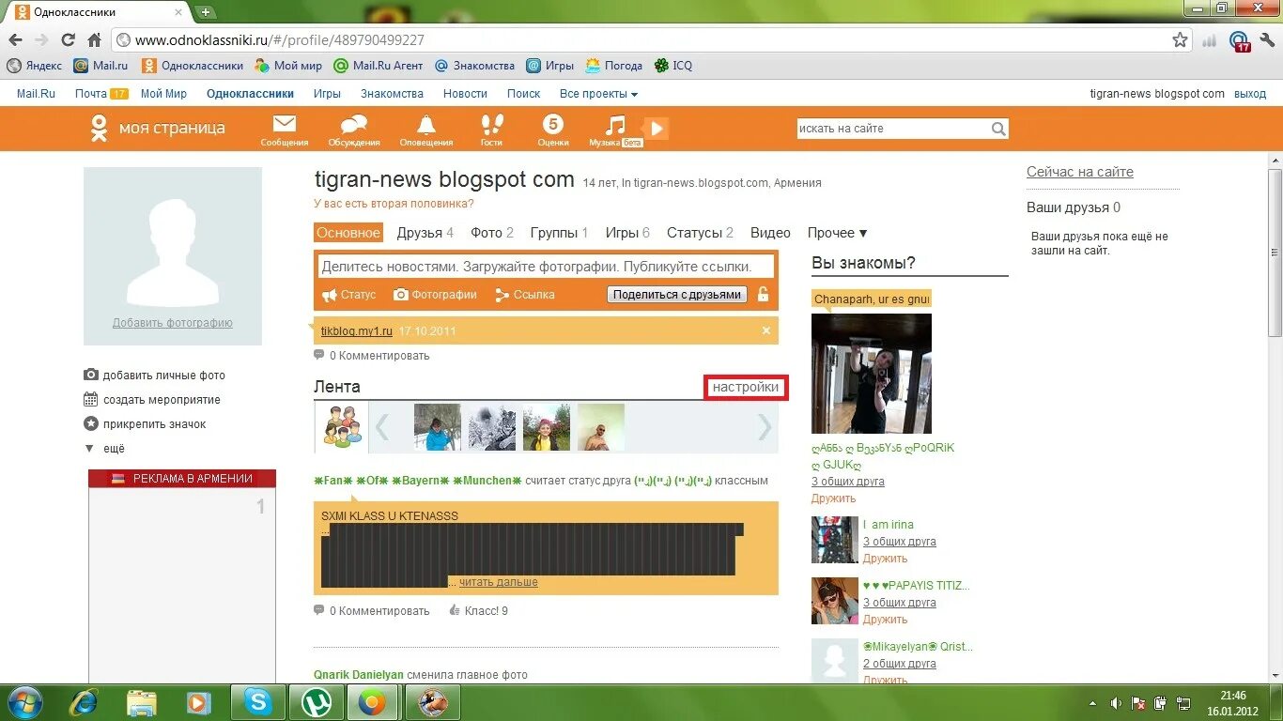Image resolution: width=1283 pixels, height=721 pixels.
Task: Click the all-friends feed filter icon
Action: pyautogui.click(x=342, y=427)
